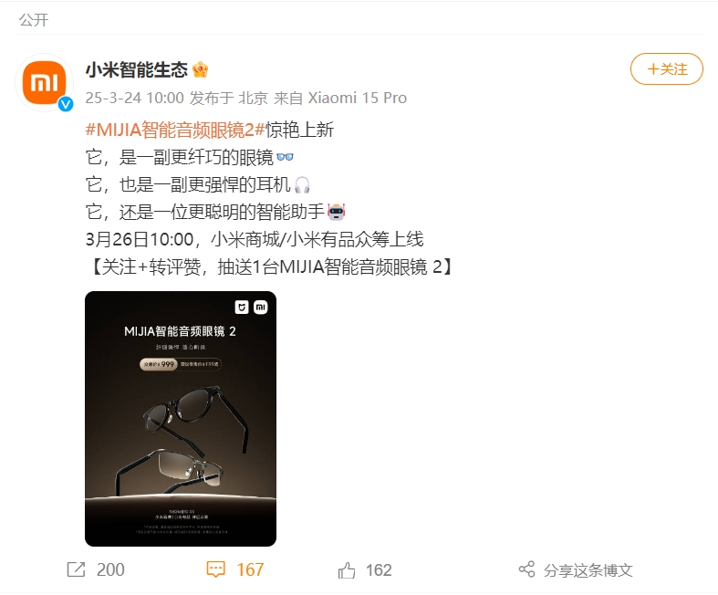Open the #MIJIA智能音频眼镜2# hashtag
The width and height of the screenshot is (718, 595).
(x=175, y=130)
